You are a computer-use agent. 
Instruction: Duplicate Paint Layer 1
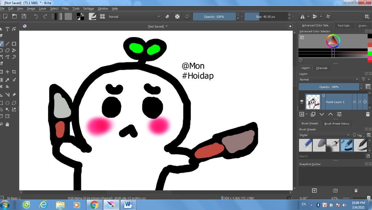coord(313,114)
